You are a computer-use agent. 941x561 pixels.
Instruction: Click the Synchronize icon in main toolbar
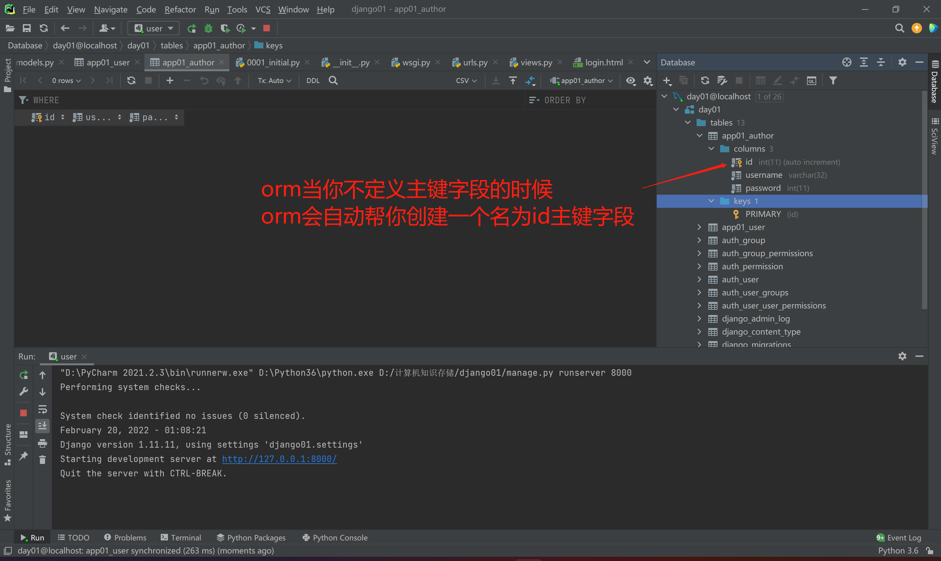click(44, 28)
